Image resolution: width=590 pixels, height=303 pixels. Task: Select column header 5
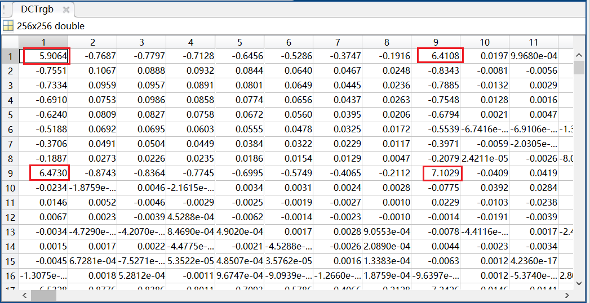239,42
